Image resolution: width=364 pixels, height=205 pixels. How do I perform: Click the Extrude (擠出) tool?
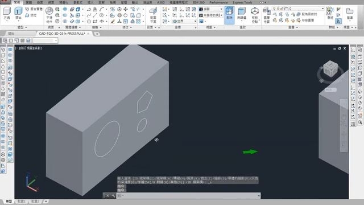pos(18,14)
